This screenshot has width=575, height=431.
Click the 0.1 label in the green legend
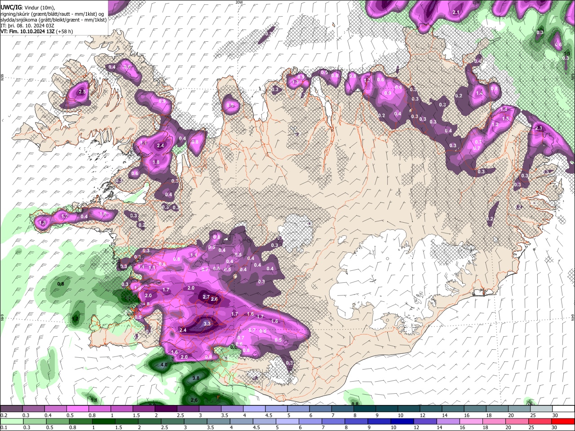[4, 427]
